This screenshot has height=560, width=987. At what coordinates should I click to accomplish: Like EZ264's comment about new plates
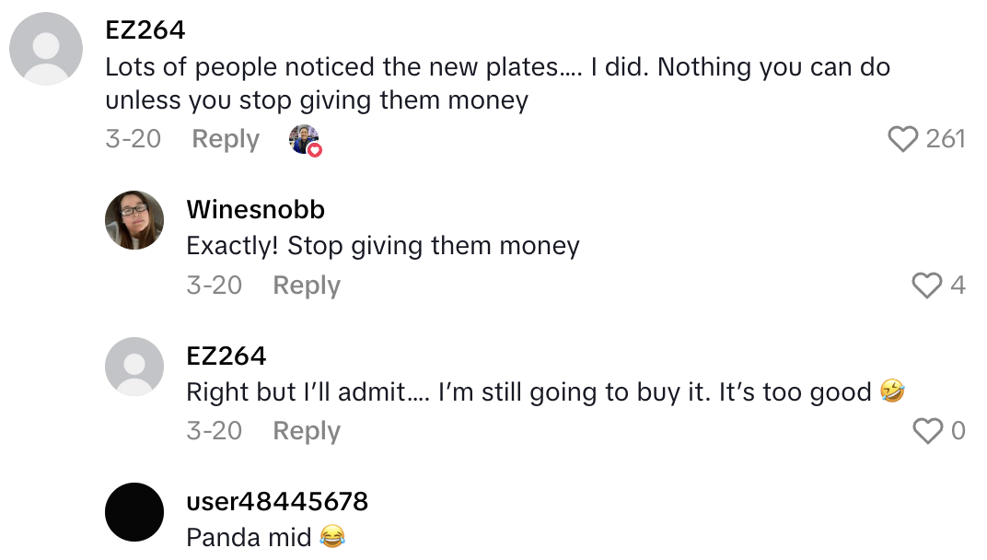(x=903, y=139)
